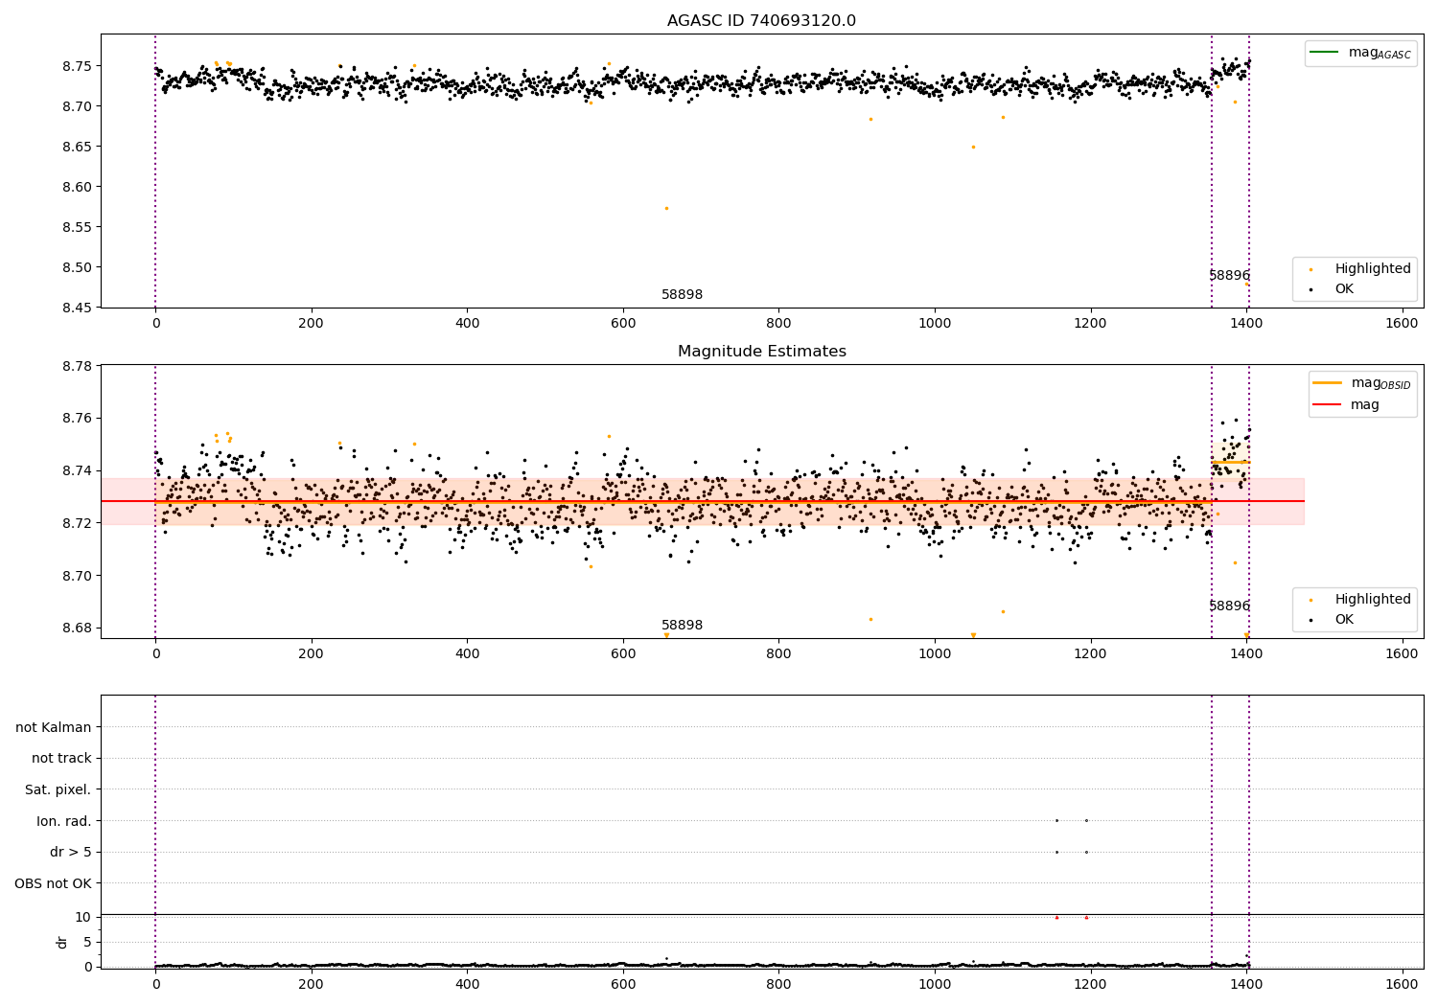Click x-axis tick 600 under the AGASC ID plot

[623, 323]
